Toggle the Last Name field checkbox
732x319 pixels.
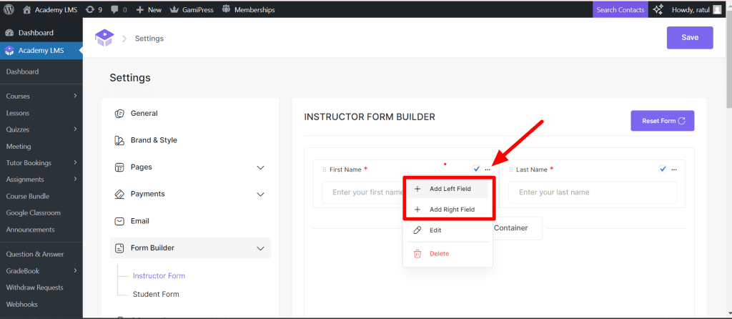pos(663,169)
